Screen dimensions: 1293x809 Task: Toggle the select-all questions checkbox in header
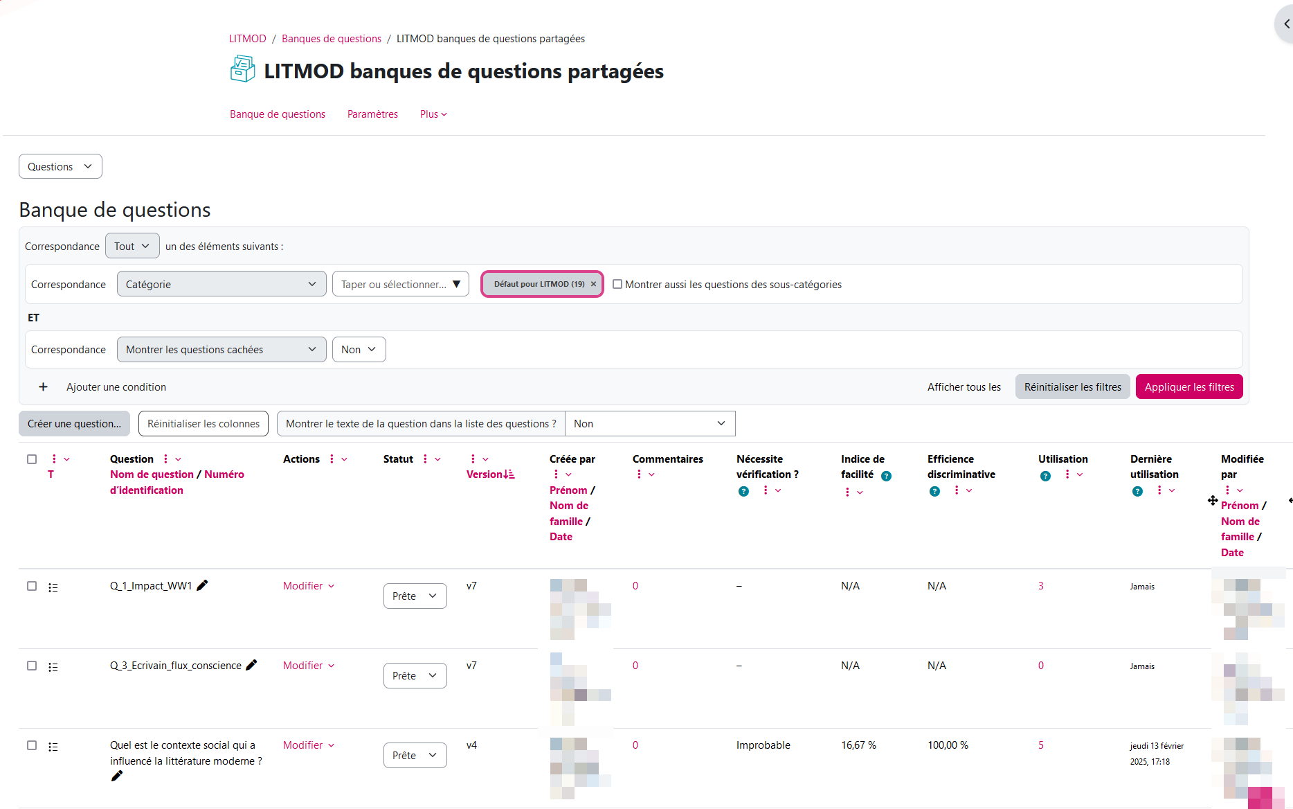(x=32, y=459)
